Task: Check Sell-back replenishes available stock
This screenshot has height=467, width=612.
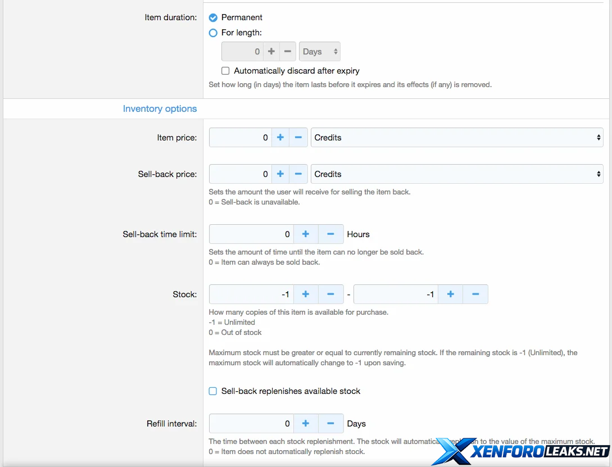Action: (213, 391)
